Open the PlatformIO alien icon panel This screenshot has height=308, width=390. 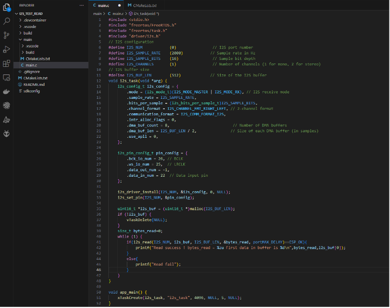6,134
